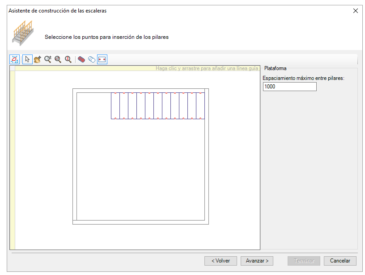The image size is (365, 275).
Task: Toggle the shapes snap icon in toolbar
Action: pyautogui.click(x=14, y=59)
